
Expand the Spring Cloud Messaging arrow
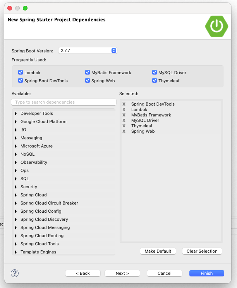(16, 227)
